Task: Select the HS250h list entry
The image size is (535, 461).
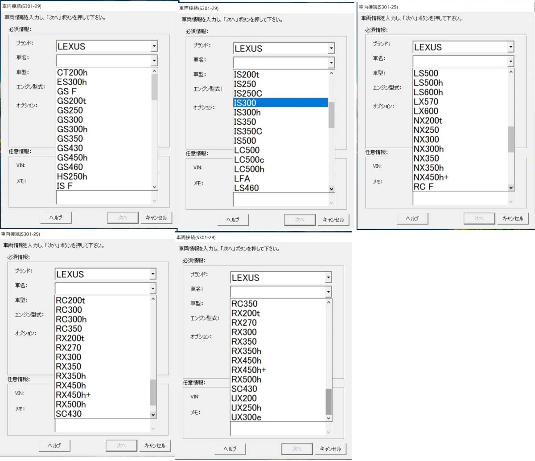Action: click(x=72, y=176)
